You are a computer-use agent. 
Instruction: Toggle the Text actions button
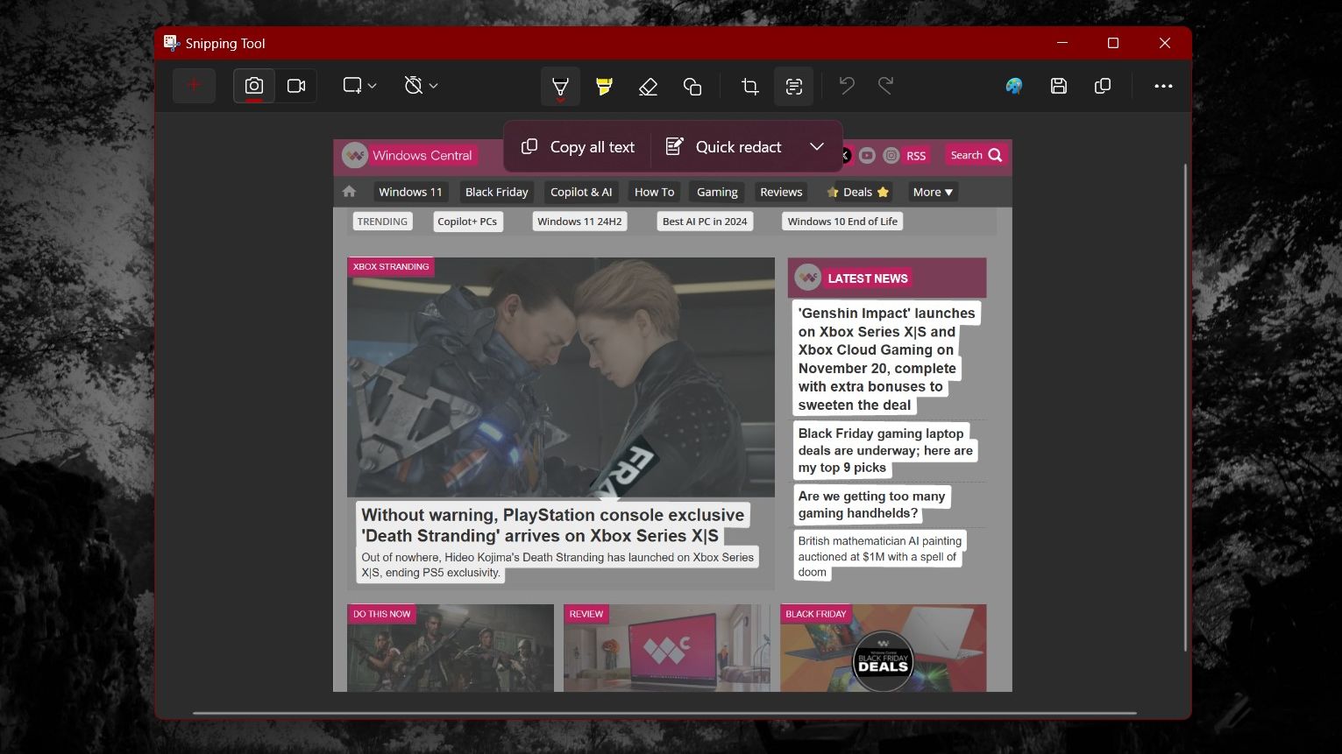794,86
